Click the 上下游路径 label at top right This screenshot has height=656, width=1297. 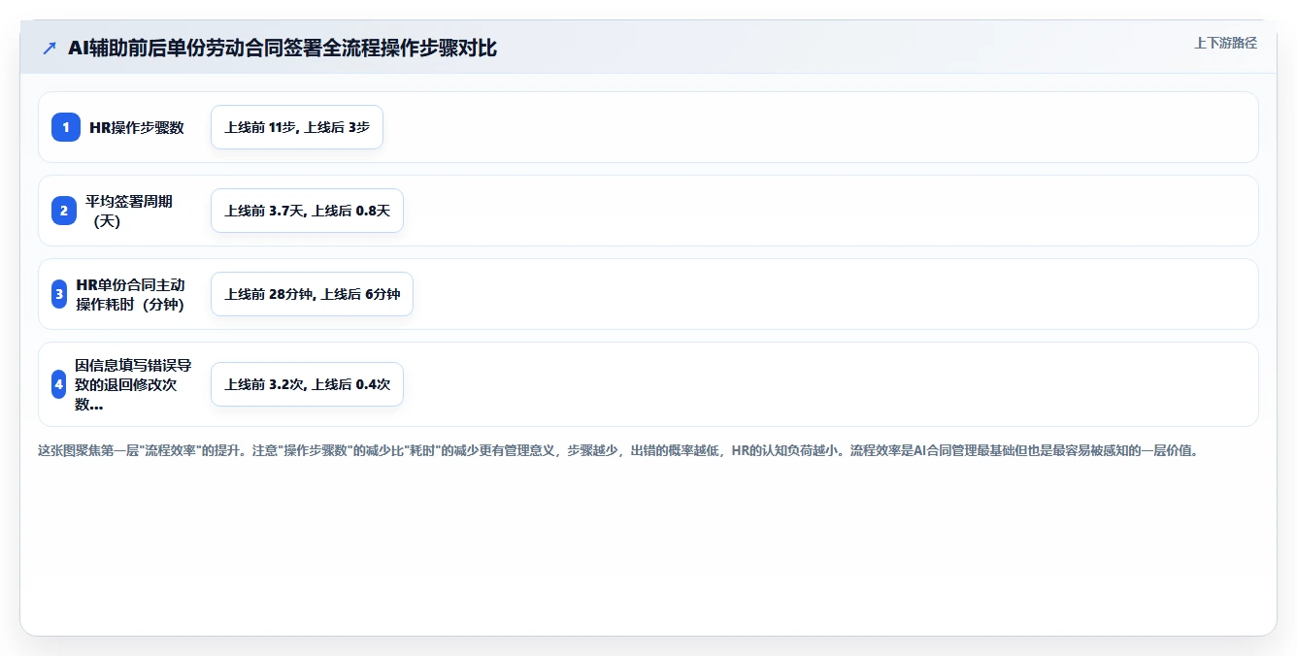(1225, 43)
